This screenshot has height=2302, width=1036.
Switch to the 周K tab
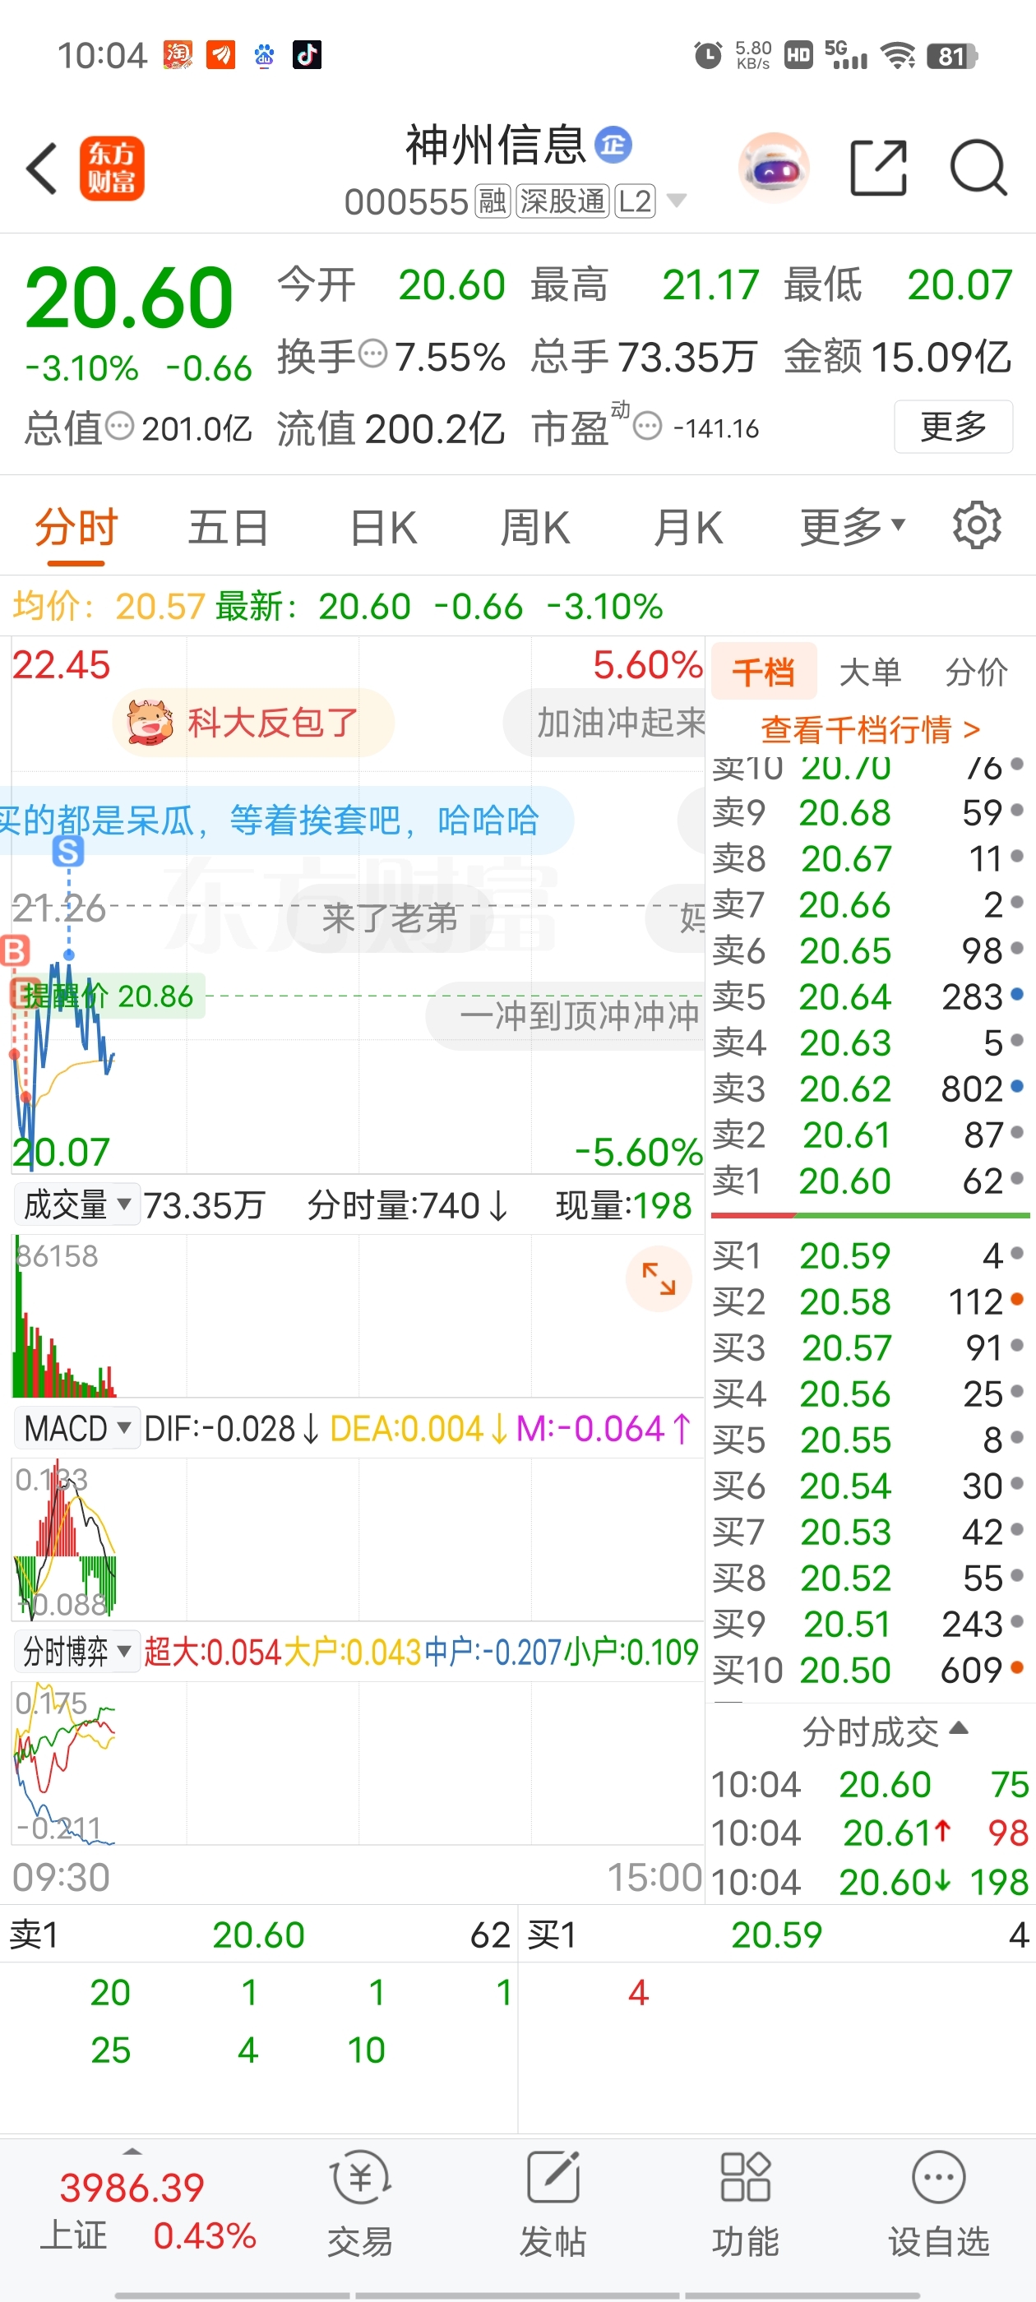534,526
